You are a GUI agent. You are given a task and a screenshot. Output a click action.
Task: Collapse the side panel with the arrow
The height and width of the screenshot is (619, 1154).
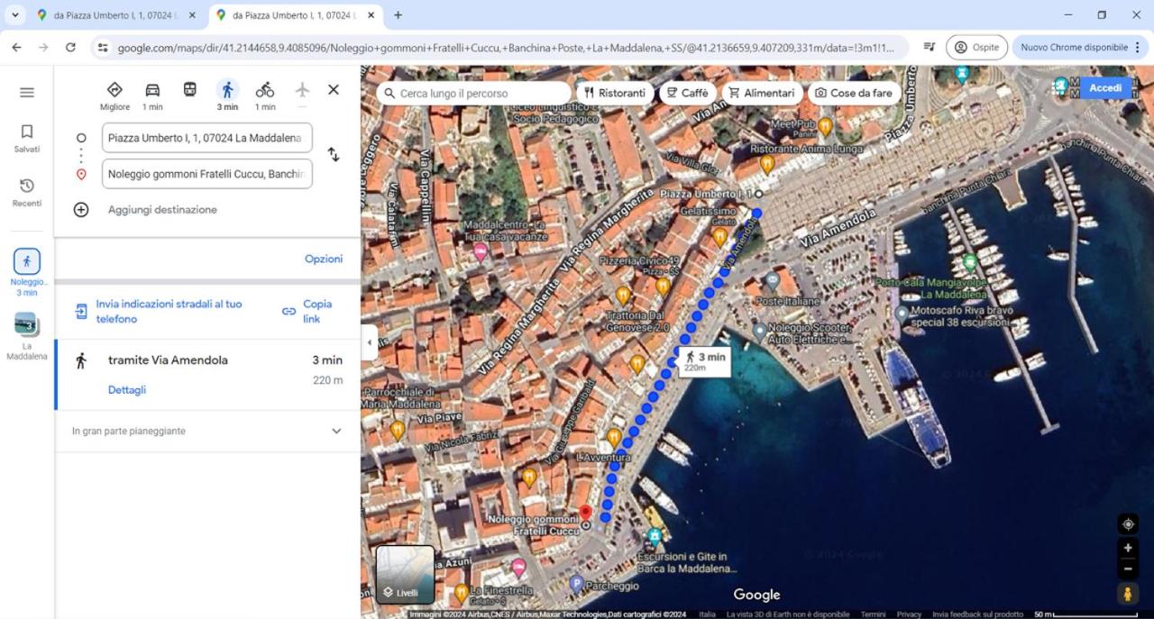[x=369, y=342]
